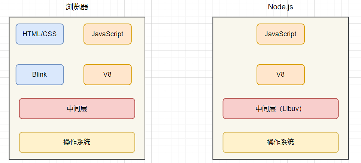The image size is (361, 163).
Task: Select the V8 box in Node.js diagram
Action: 280,74
